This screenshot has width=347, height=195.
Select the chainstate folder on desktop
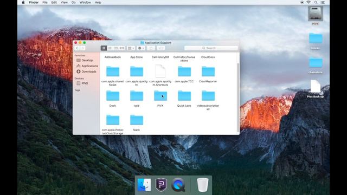[x=316, y=63]
